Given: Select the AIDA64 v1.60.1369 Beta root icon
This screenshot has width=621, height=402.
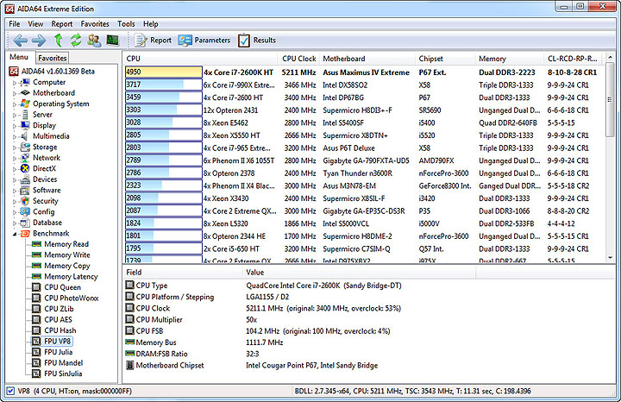Looking at the screenshot, I should pos(14,72).
